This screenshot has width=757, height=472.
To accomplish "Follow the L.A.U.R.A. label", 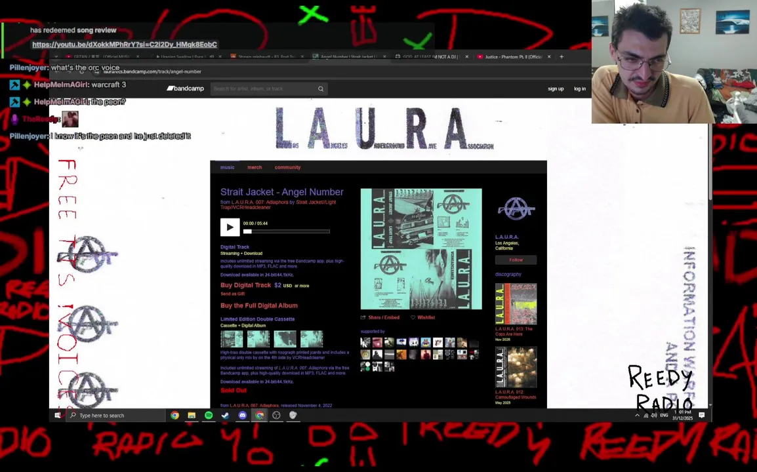I will click(516, 260).
